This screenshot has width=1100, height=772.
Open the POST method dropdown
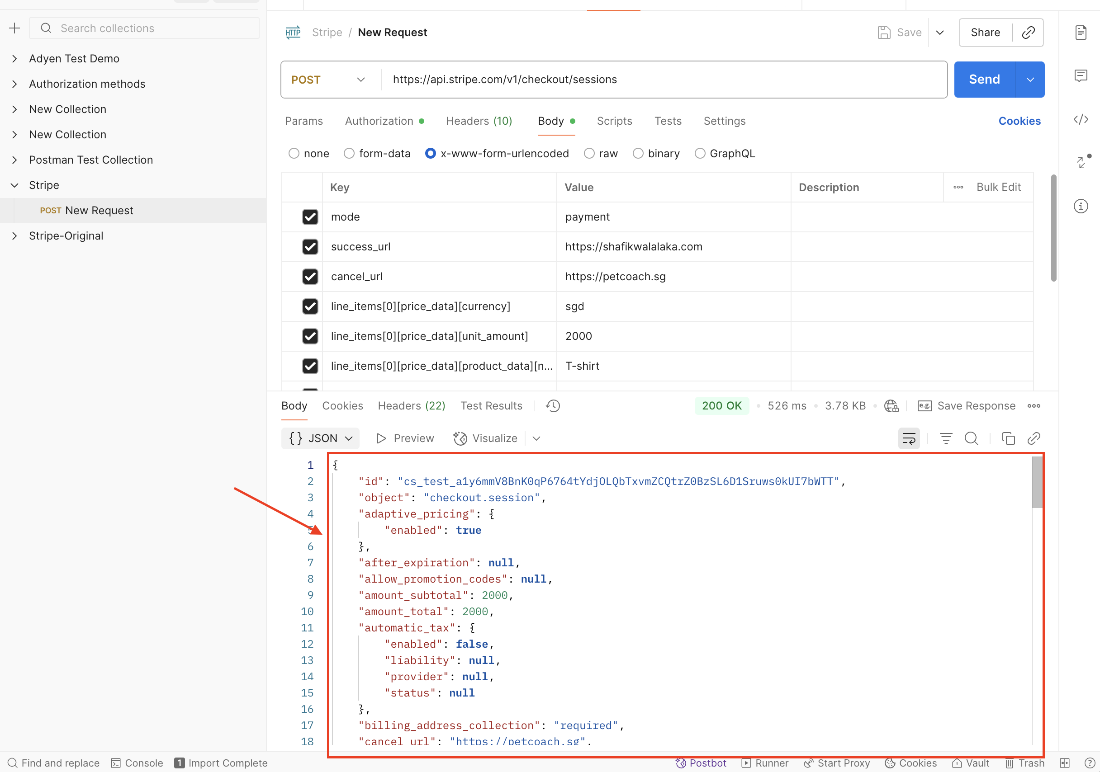pyautogui.click(x=330, y=80)
